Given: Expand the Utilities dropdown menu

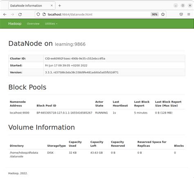Looking at the screenshot, I should tap(51, 24).
